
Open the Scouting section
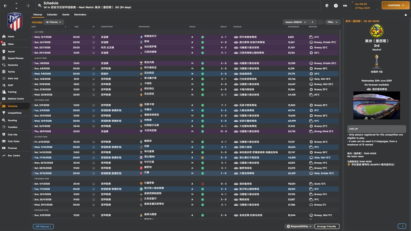click(12, 121)
